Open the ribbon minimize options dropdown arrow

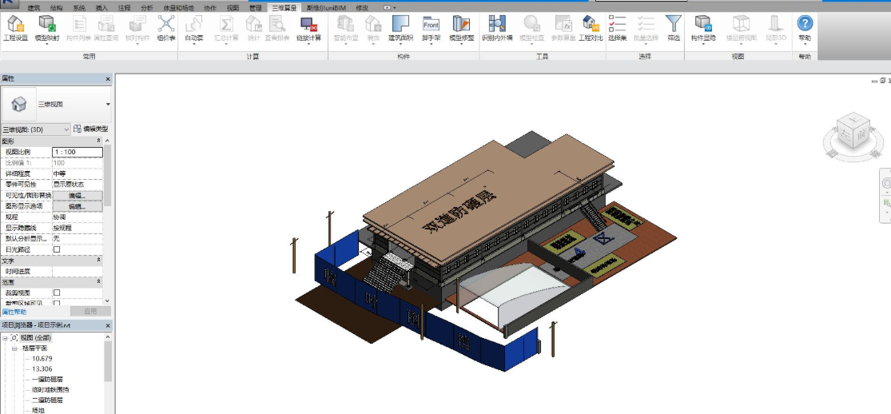coord(395,8)
